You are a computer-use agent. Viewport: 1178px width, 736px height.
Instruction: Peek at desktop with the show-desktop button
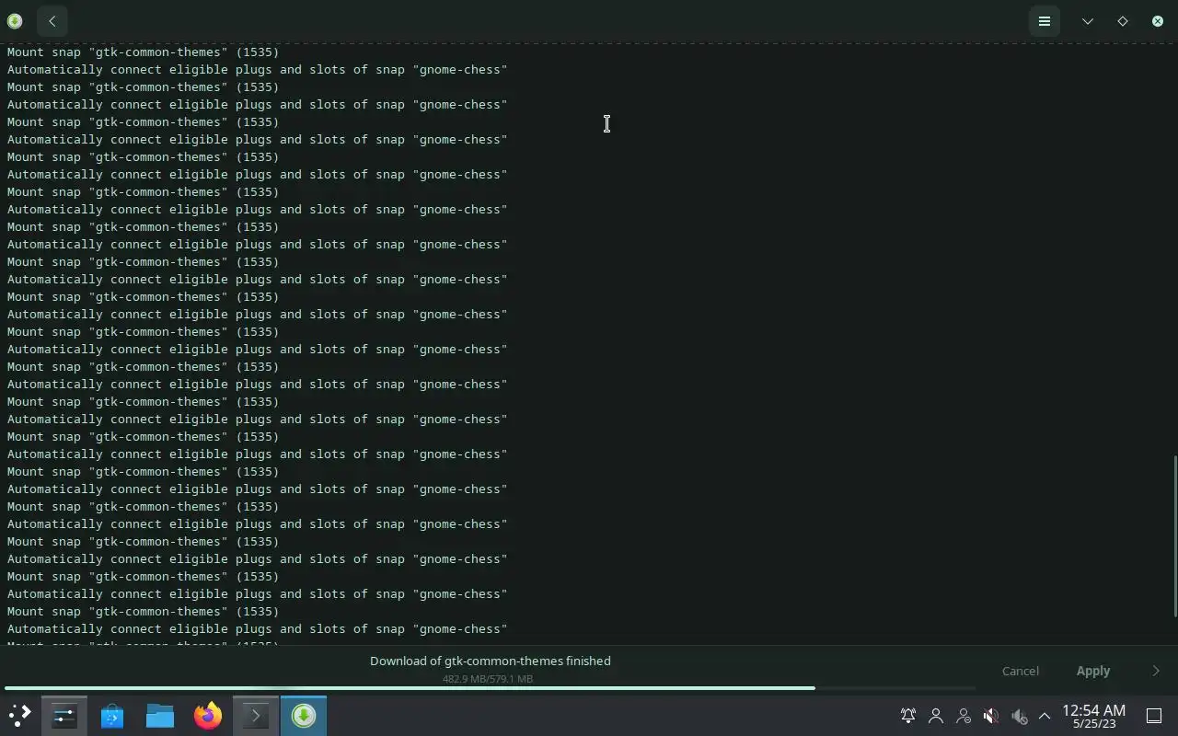(x=1154, y=716)
